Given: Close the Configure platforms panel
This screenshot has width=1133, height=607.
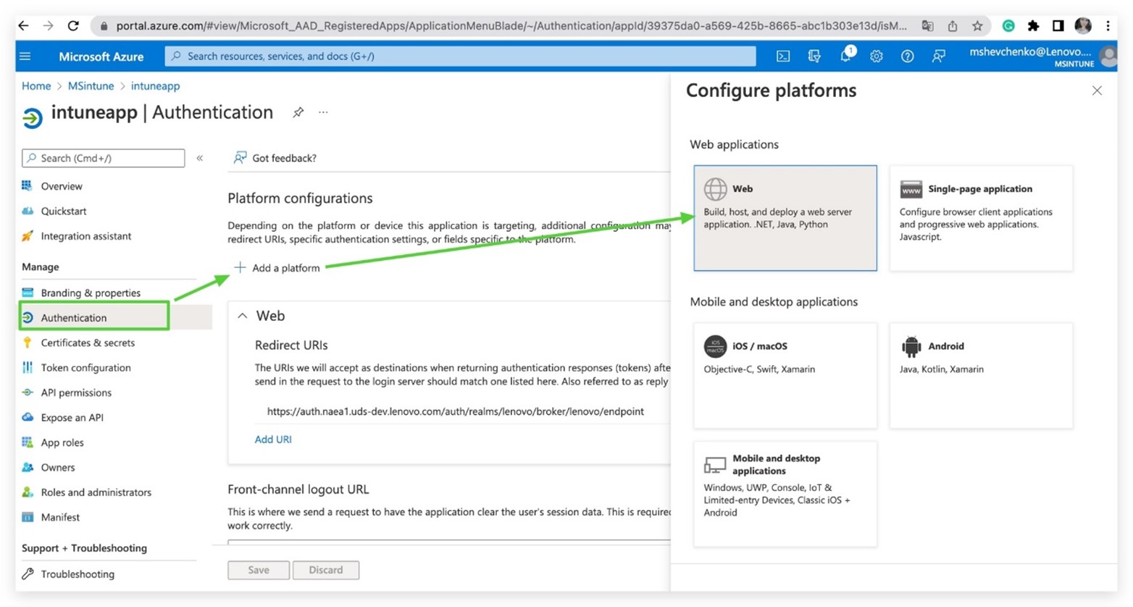Looking at the screenshot, I should pyautogui.click(x=1097, y=91).
